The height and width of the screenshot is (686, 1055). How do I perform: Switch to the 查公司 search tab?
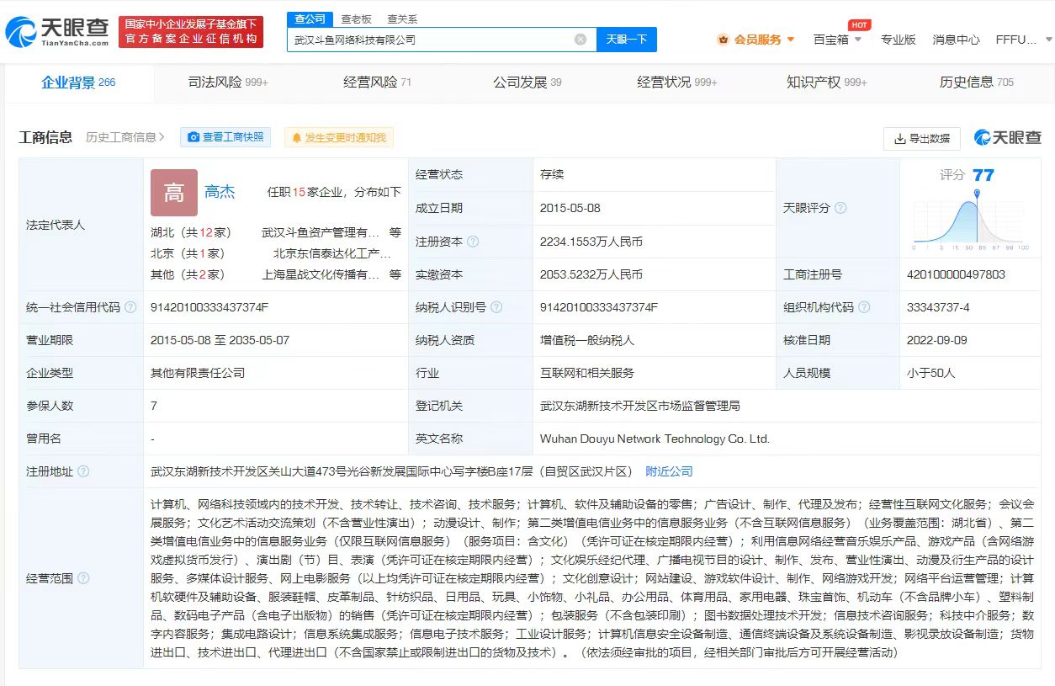(310, 19)
